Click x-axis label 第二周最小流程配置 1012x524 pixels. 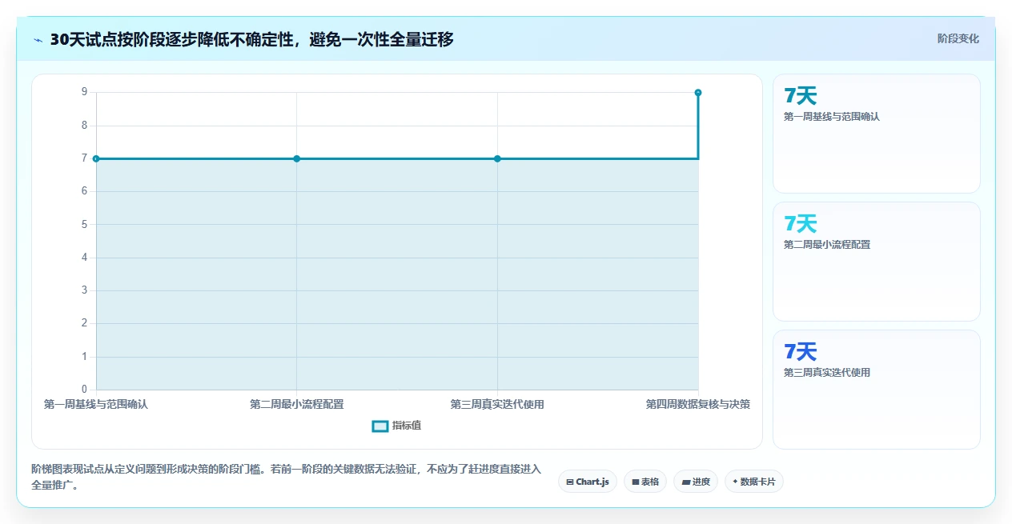pyautogui.click(x=297, y=405)
